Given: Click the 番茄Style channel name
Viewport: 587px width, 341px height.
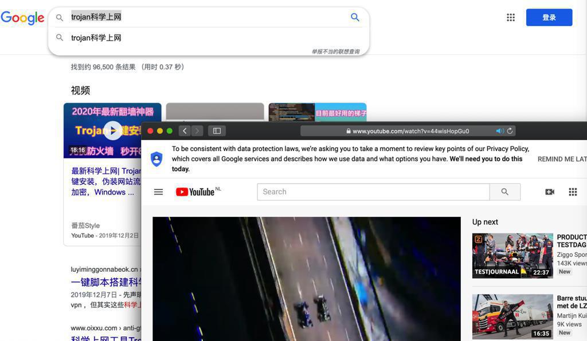Looking at the screenshot, I should (x=85, y=225).
